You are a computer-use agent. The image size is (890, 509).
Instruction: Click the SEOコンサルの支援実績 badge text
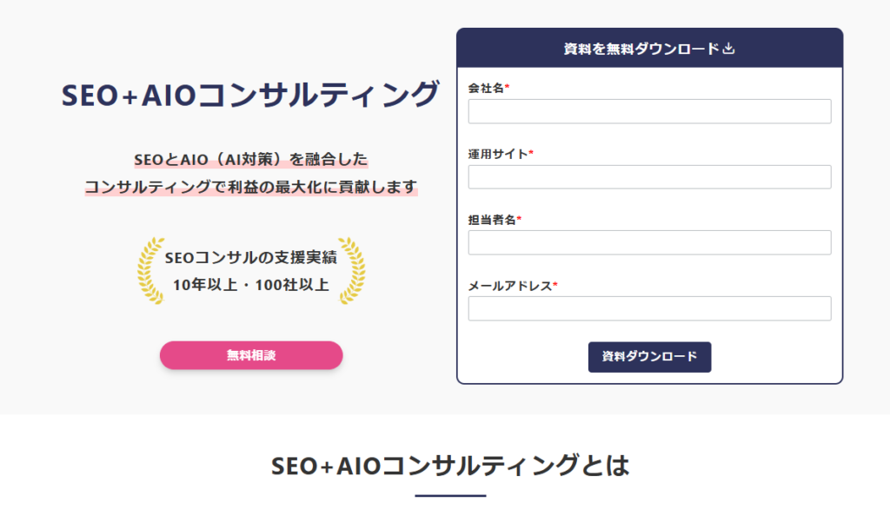click(251, 258)
